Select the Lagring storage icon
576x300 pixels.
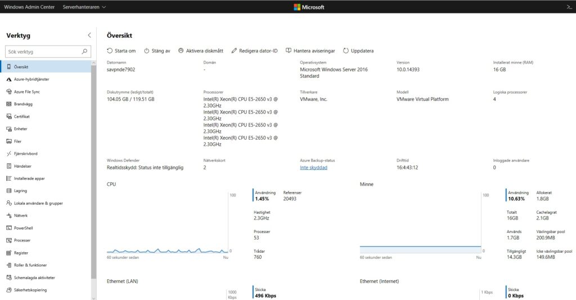(9, 191)
